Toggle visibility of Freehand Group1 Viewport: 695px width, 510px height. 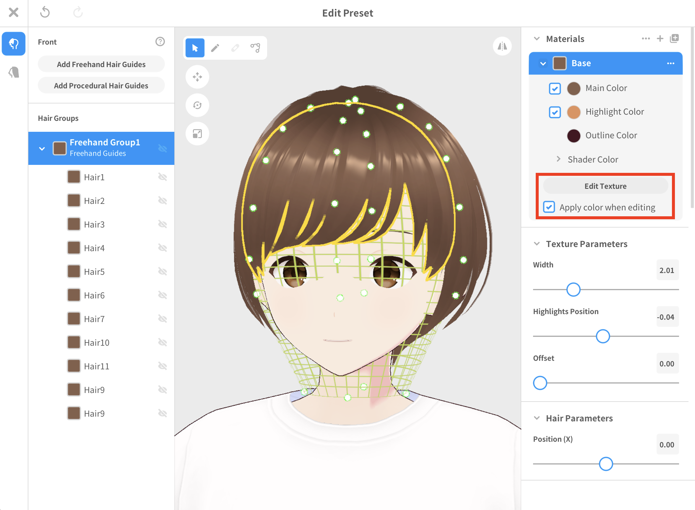tap(163, 149)
